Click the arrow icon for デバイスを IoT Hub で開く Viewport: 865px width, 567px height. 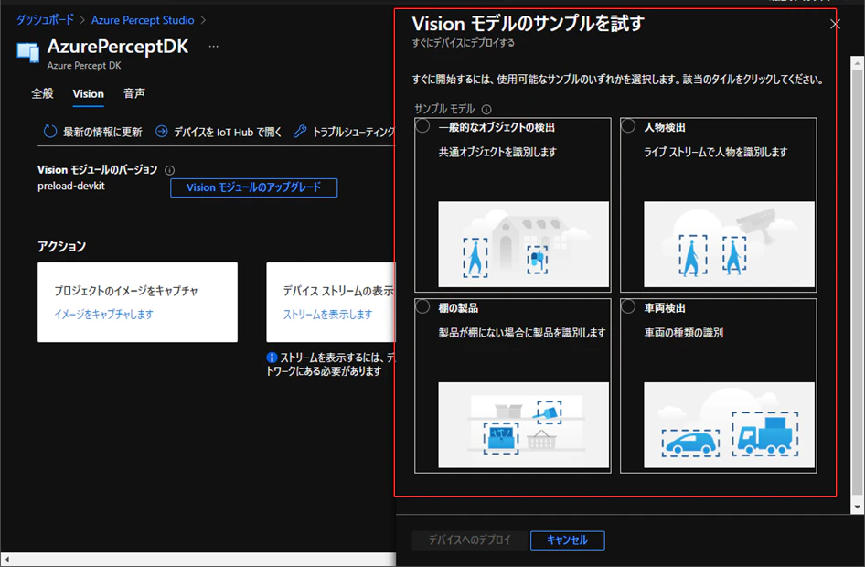(x=162, y=132)
